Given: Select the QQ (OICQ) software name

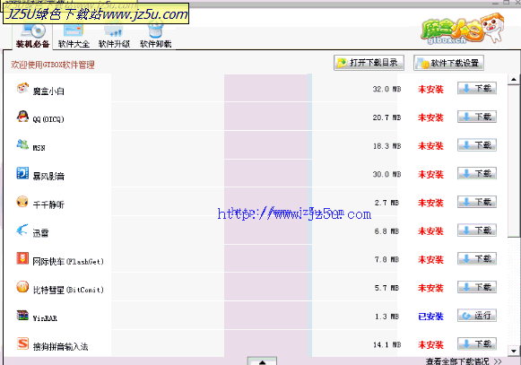Looking at the screenshot, I should (x=48, y=119).
